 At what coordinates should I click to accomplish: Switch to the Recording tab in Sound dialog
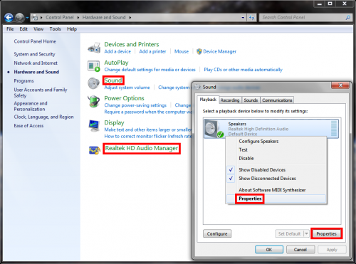(230, 100)
